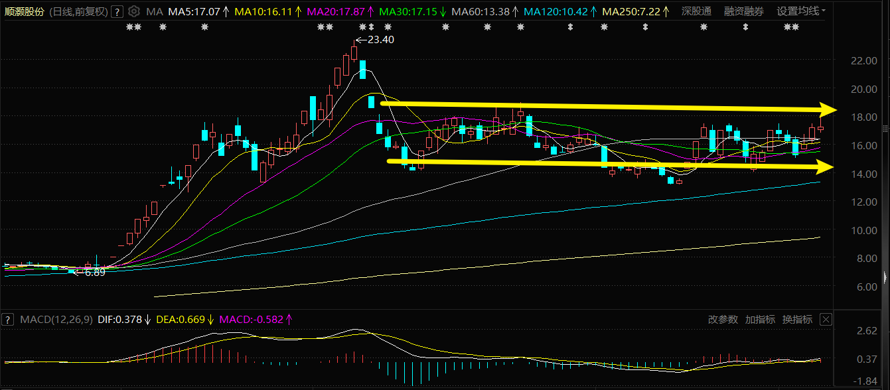Click the leftmost double-star event marker
The width and height of the screenshot is (890, 390).
(x=133, y=27)
